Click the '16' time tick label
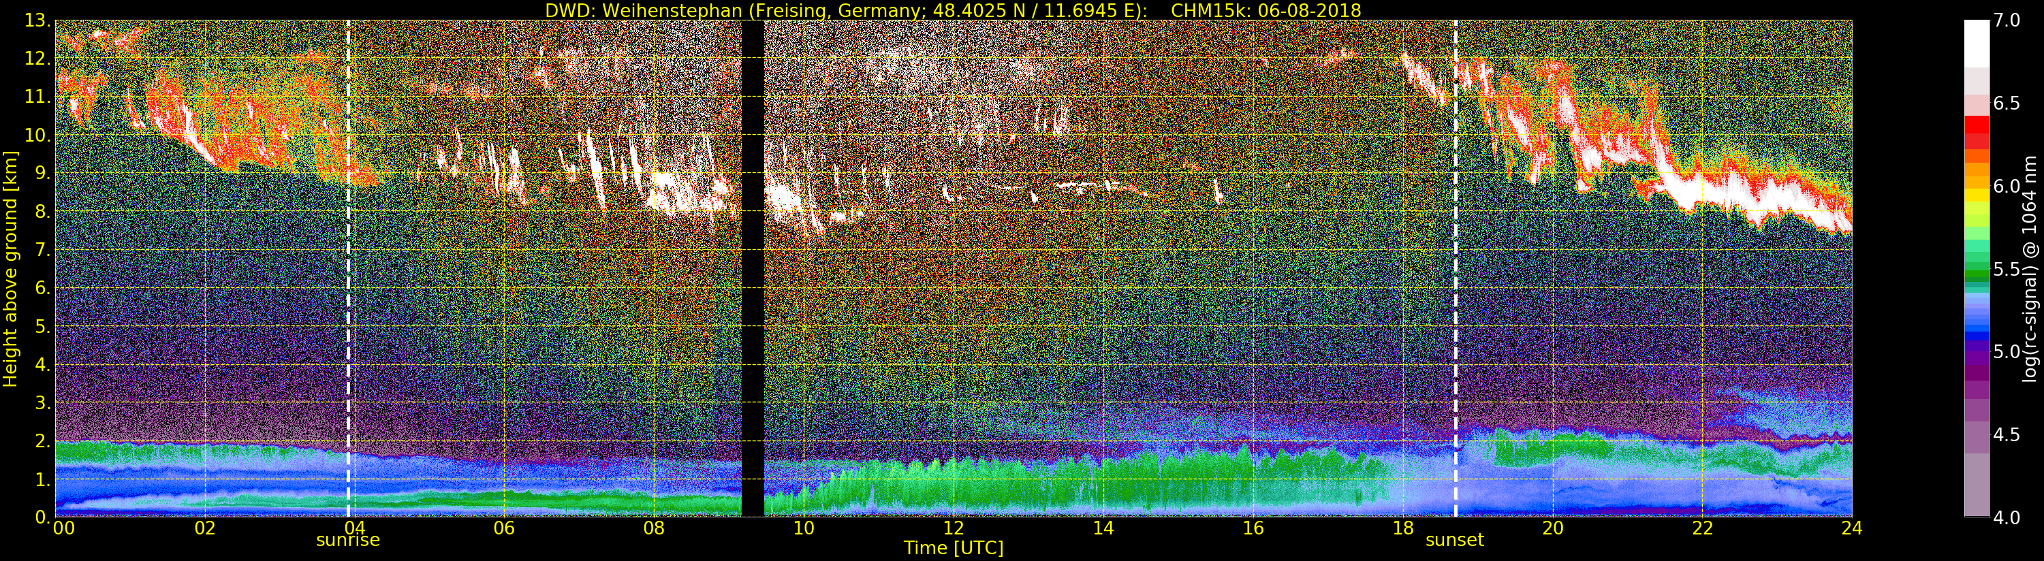This screenshot has height=561, width=2044. (1253, 528)
